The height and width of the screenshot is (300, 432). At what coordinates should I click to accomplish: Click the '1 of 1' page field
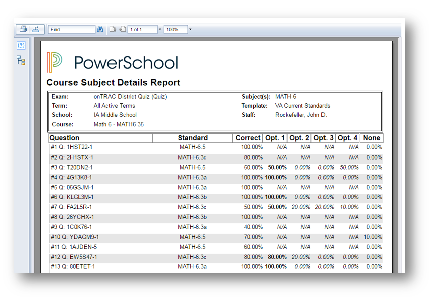point(142,29)
